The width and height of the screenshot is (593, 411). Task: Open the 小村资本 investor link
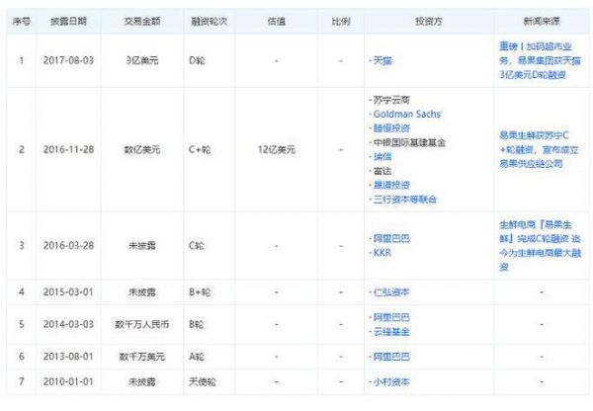[x=391, y=382]
